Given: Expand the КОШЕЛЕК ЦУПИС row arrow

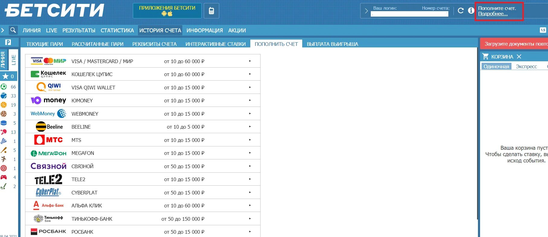Looking at the screenshot, I should 250,74.
